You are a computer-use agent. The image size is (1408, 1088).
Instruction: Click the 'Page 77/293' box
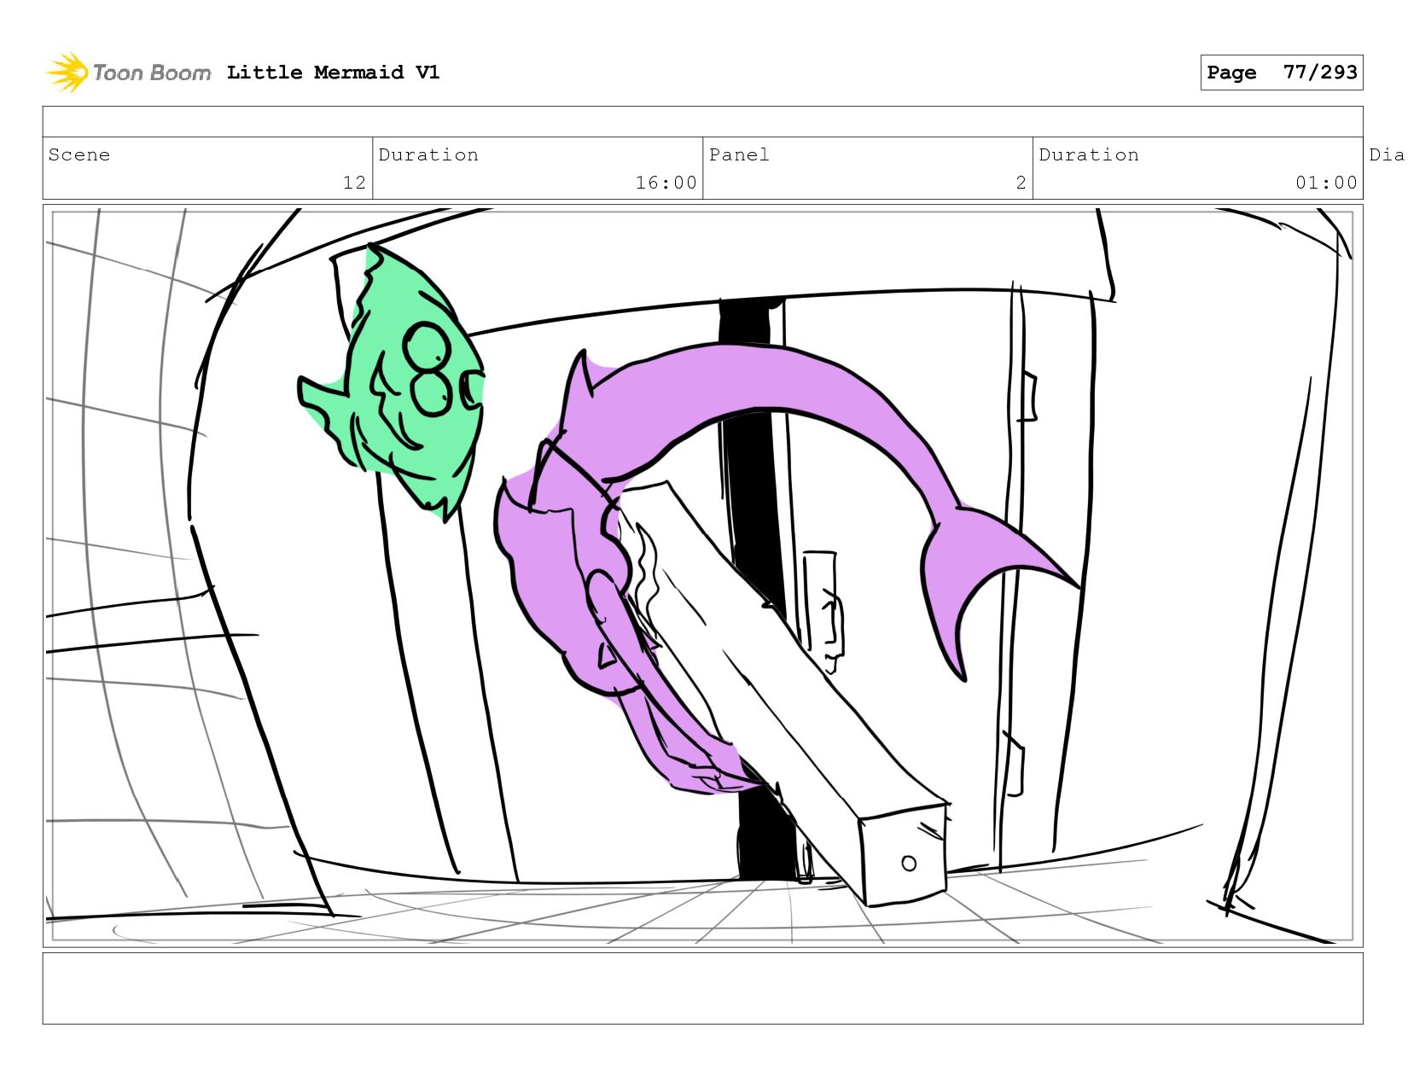click(1281, 73)
